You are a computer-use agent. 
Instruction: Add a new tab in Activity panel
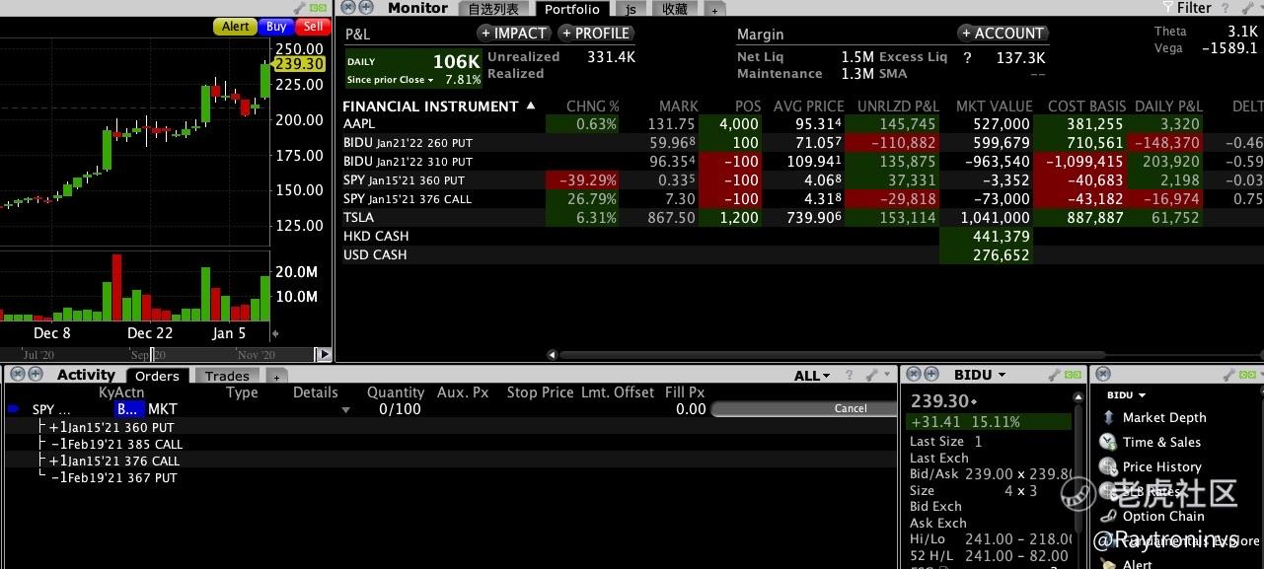point(277,377)
